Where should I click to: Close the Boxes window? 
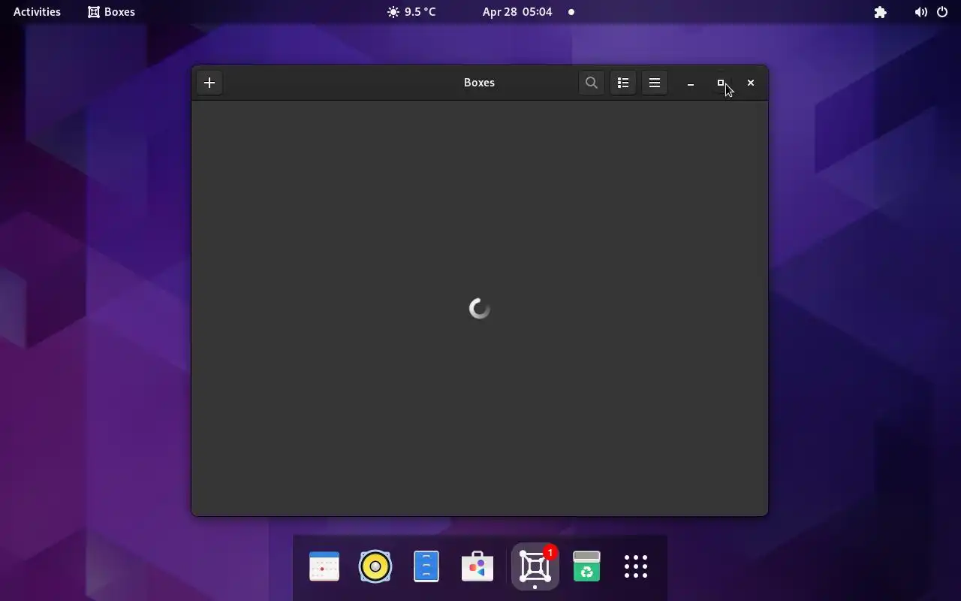click(x=751, y=83)
